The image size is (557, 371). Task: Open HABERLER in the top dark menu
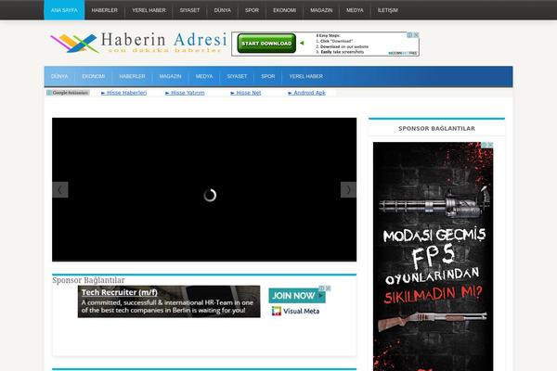[x=104, y=10]
